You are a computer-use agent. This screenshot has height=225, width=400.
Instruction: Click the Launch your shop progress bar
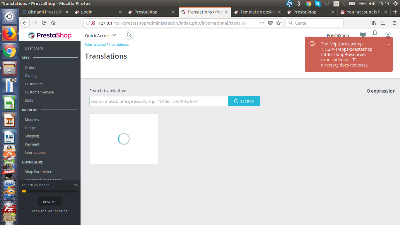[x=50, y=191]
